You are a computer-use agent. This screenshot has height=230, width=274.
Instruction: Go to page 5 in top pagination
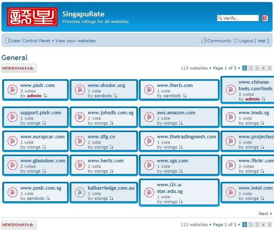[x=269, y=68]
